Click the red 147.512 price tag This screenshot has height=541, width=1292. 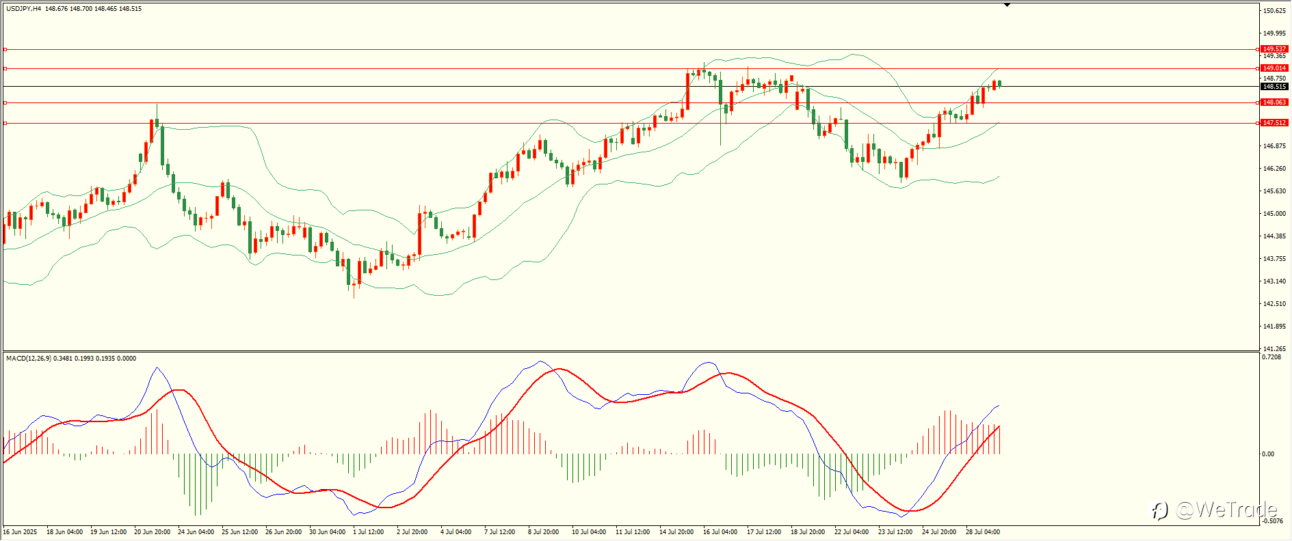click(1274, 123)
